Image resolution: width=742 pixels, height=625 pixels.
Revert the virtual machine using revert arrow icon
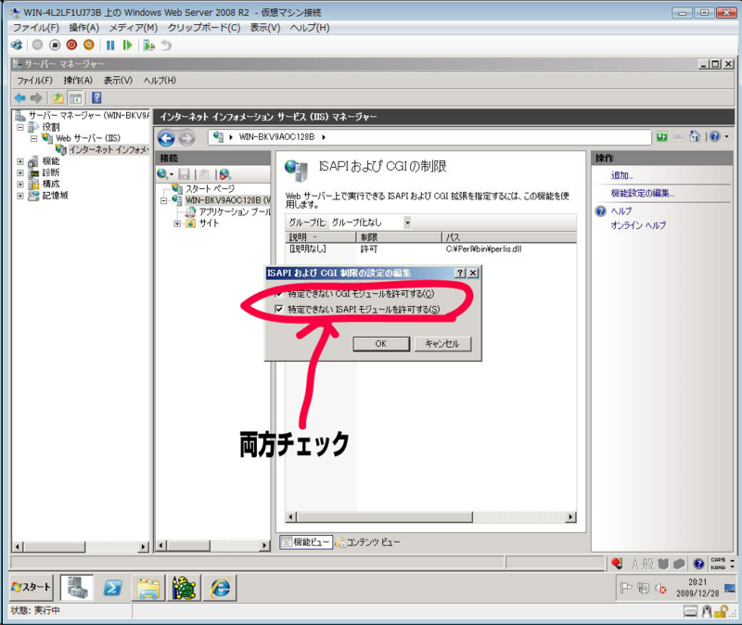166,46
